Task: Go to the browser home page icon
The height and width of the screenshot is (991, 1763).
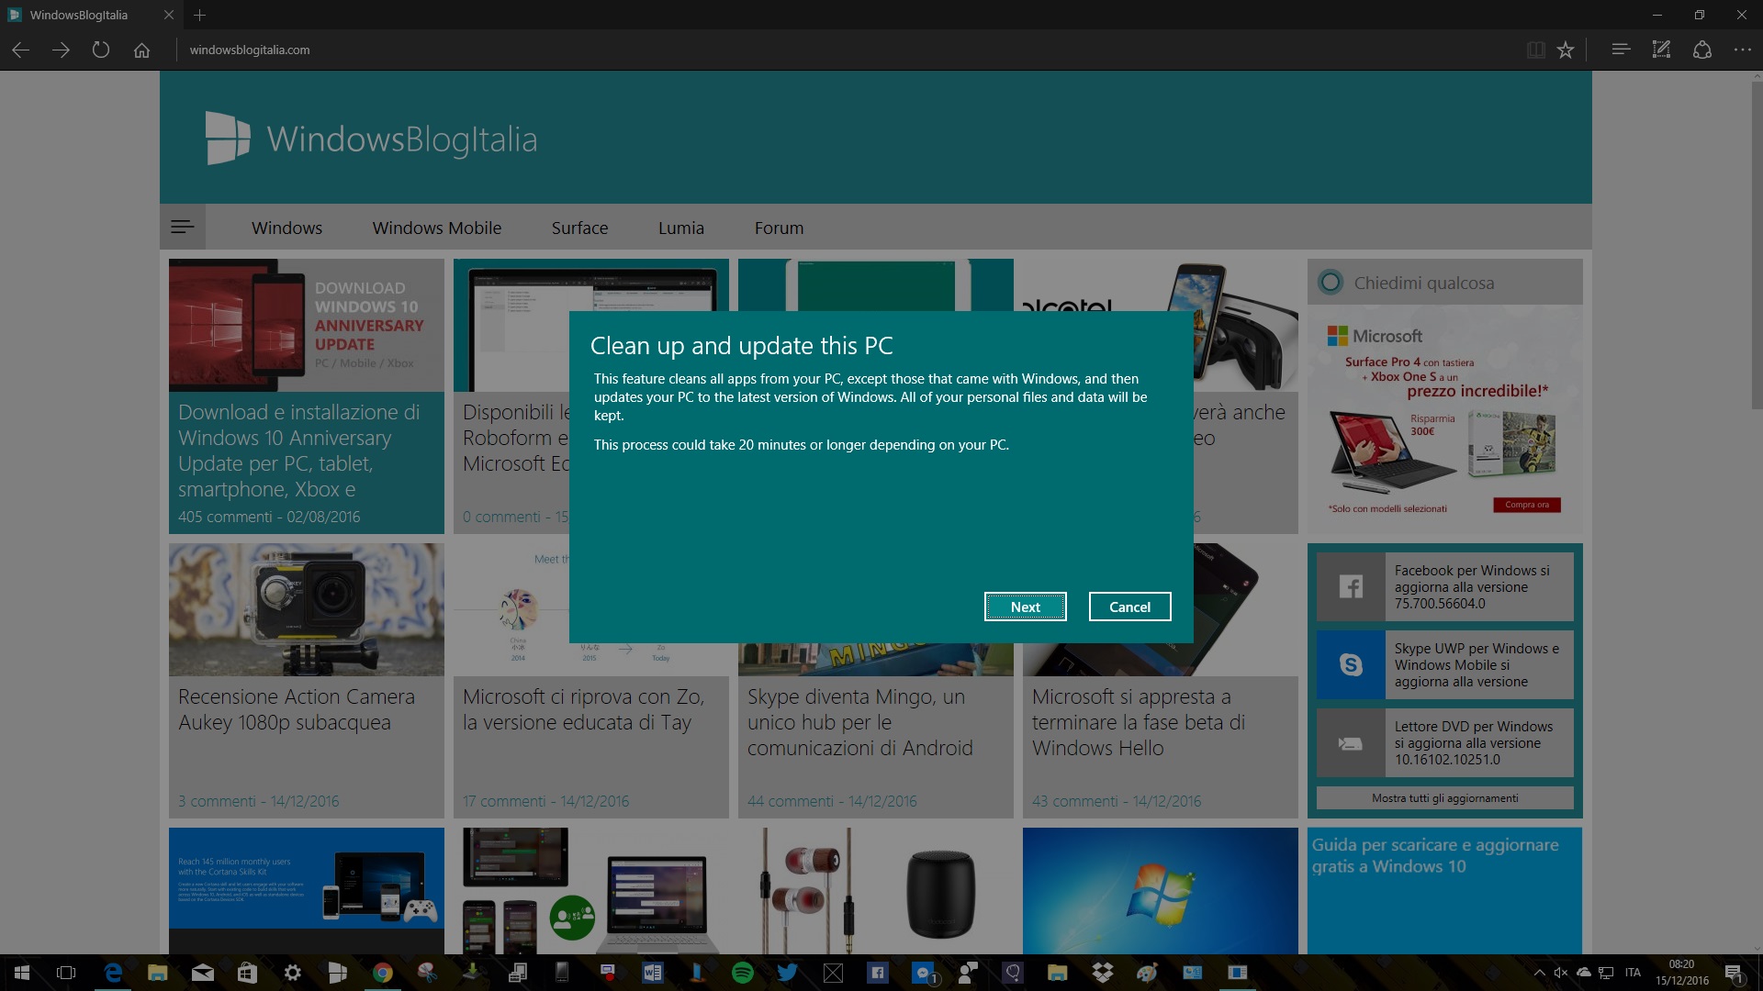Action: [x=141, y=50]
